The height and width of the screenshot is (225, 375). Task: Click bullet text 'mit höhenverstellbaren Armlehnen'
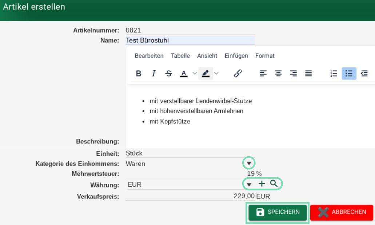[x=196, y=111]
